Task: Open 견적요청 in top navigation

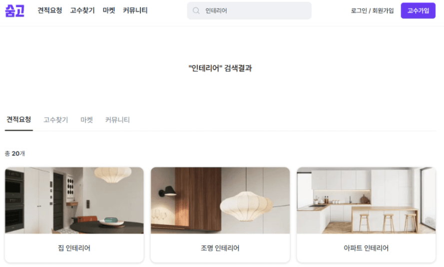Action: 50,10
